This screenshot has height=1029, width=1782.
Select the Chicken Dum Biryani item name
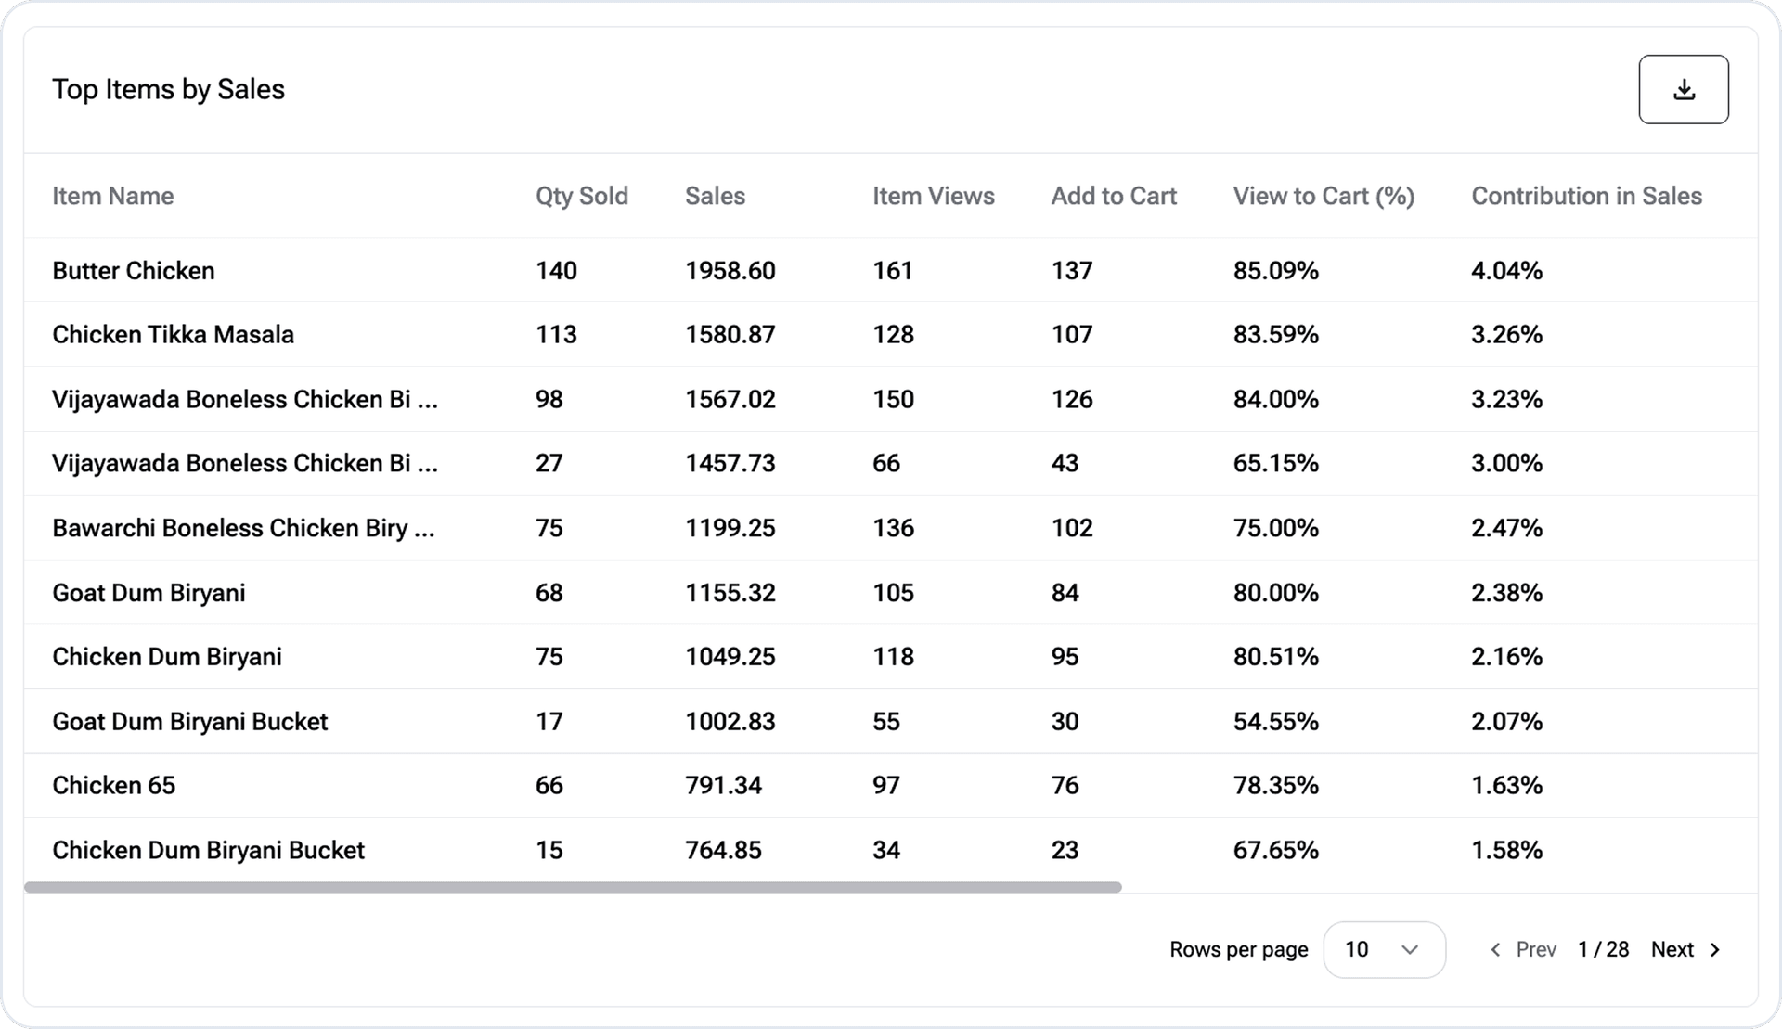pos(167,656)
